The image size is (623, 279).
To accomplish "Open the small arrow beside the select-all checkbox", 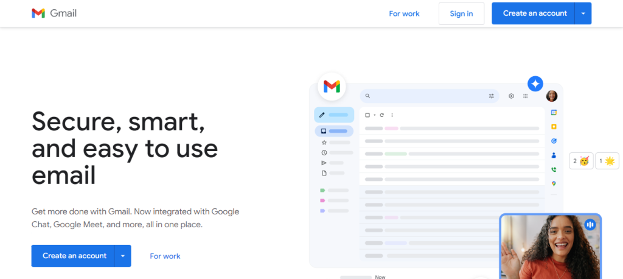I will 374,115.
